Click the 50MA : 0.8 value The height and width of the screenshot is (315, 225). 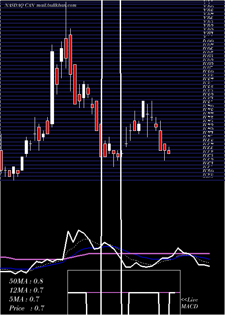coord(26,281)
